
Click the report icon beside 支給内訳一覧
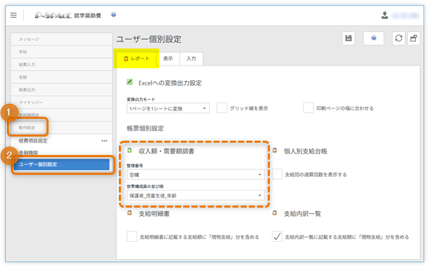(x=275, y=213)
